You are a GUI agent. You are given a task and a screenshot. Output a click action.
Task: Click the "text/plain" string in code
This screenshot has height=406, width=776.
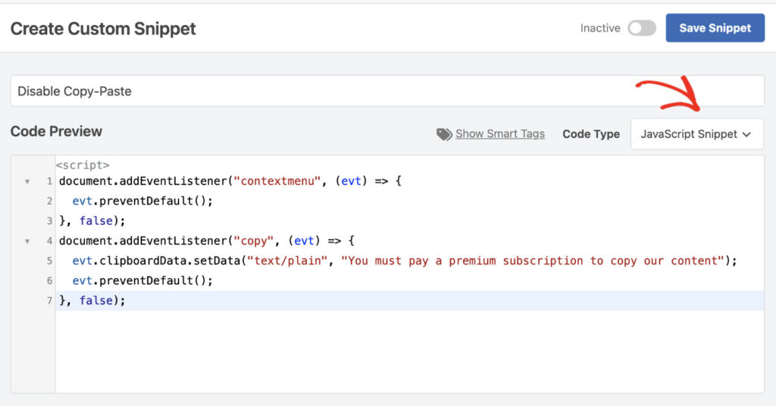(287, 261)
